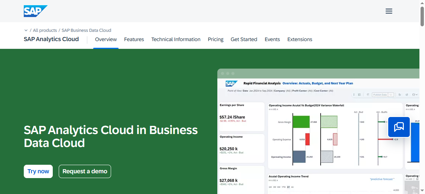The image size is (425, 194).
Task: Click the SAP logo in the header
Action: tap(35, 11)
